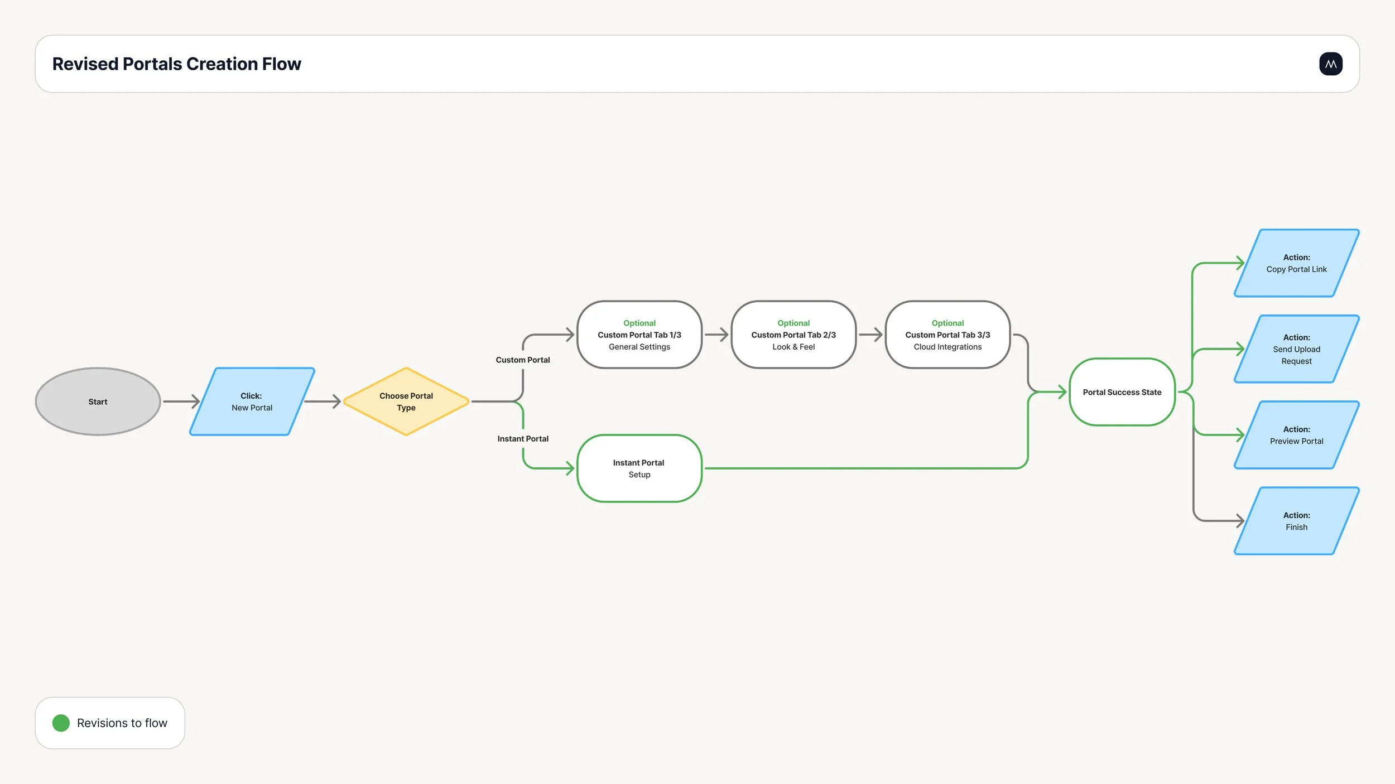Click the 'Click: New Portal' parallelogram

(x=252, y=401)
